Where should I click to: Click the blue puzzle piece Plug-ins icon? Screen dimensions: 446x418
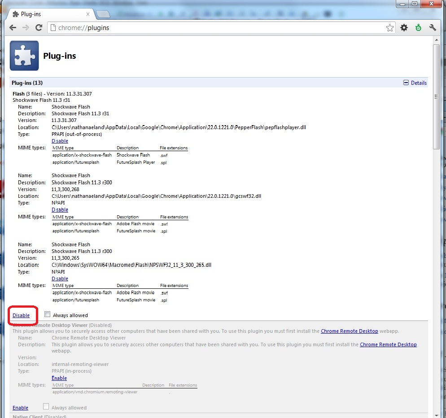click(24, 56)
